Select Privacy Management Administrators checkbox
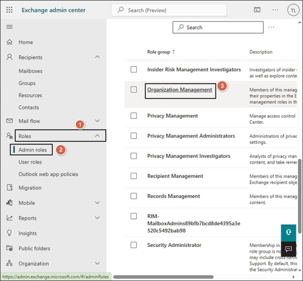The height and width of the screenshot is (281, 303). point(133,136)
